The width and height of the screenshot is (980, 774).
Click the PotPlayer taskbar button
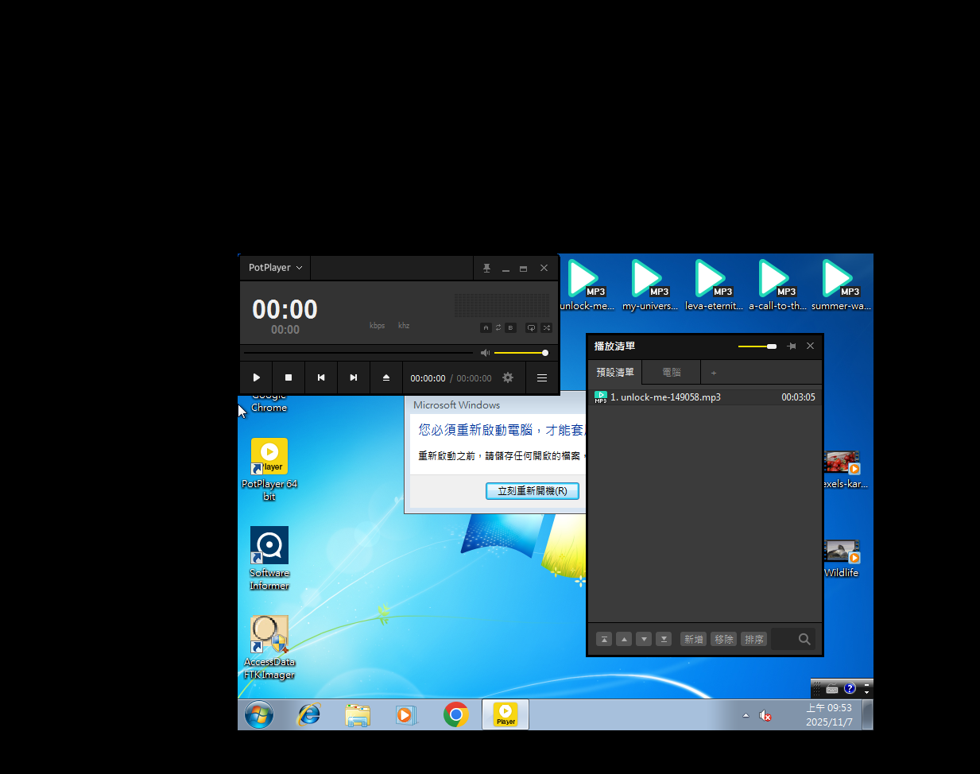(505, 715)
